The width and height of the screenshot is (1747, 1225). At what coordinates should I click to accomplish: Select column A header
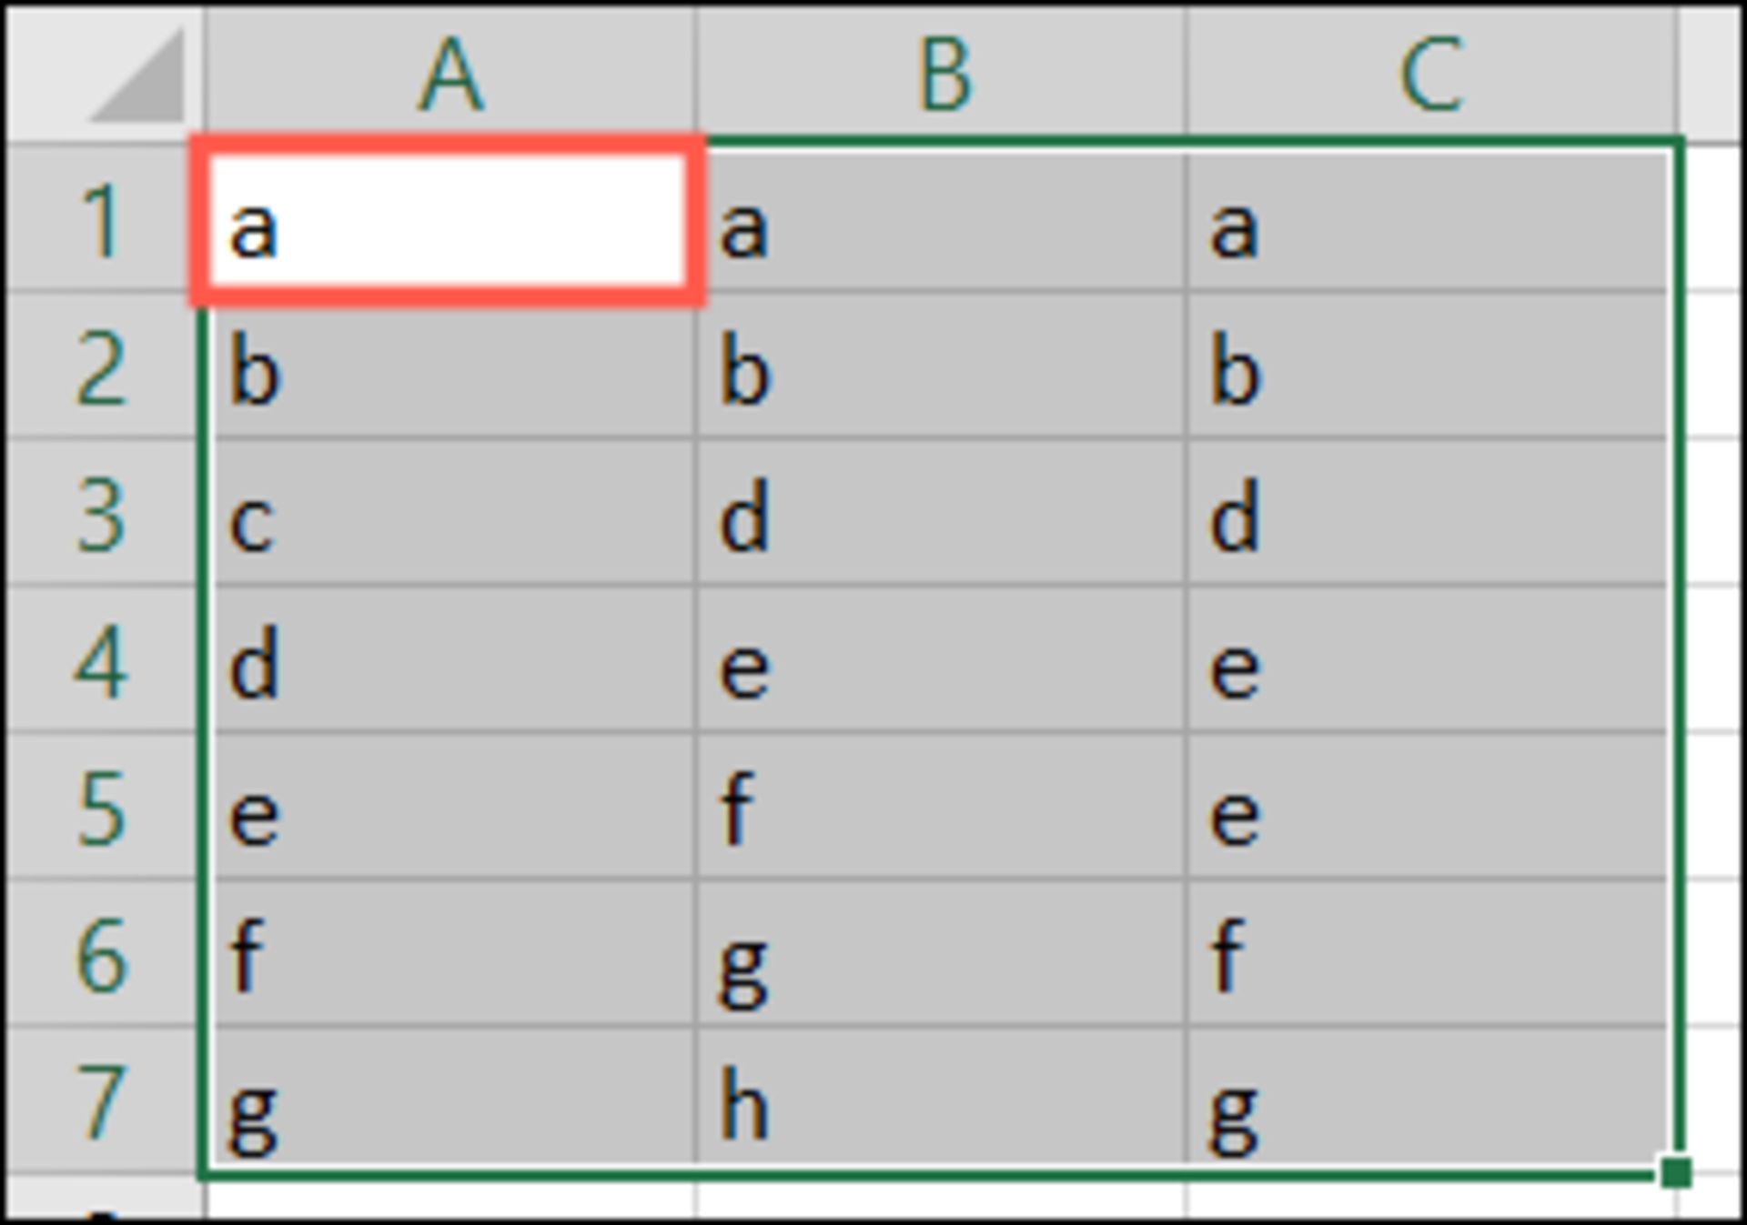point(450,75)
